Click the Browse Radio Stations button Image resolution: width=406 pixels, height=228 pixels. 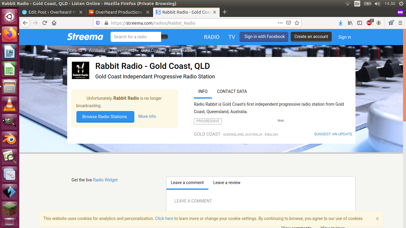105,117
